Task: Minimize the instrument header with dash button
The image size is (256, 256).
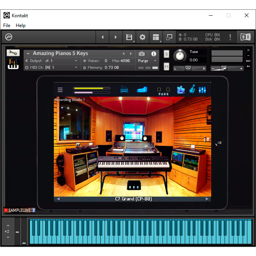Action: coord(248,55)
